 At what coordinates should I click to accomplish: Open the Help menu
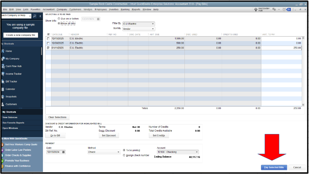tap(156, 10)
